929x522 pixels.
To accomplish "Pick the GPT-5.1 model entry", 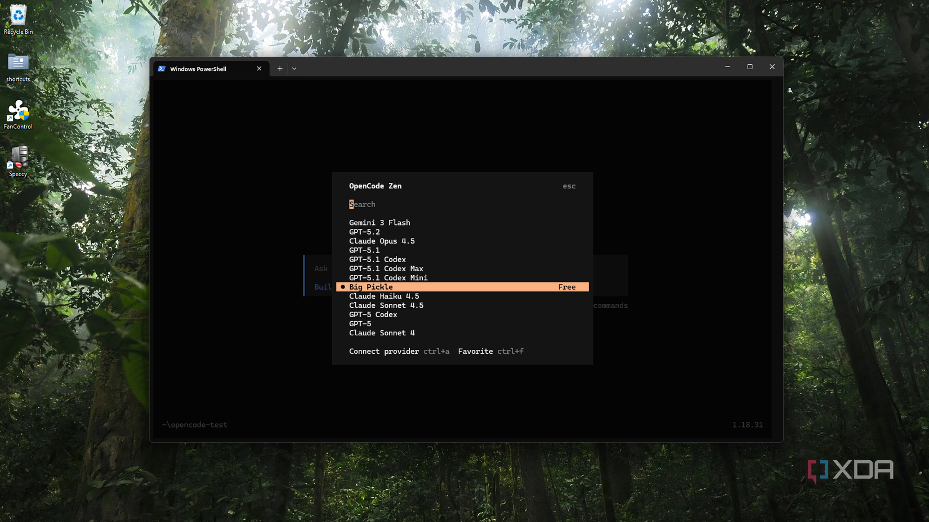I will point(462,250).
